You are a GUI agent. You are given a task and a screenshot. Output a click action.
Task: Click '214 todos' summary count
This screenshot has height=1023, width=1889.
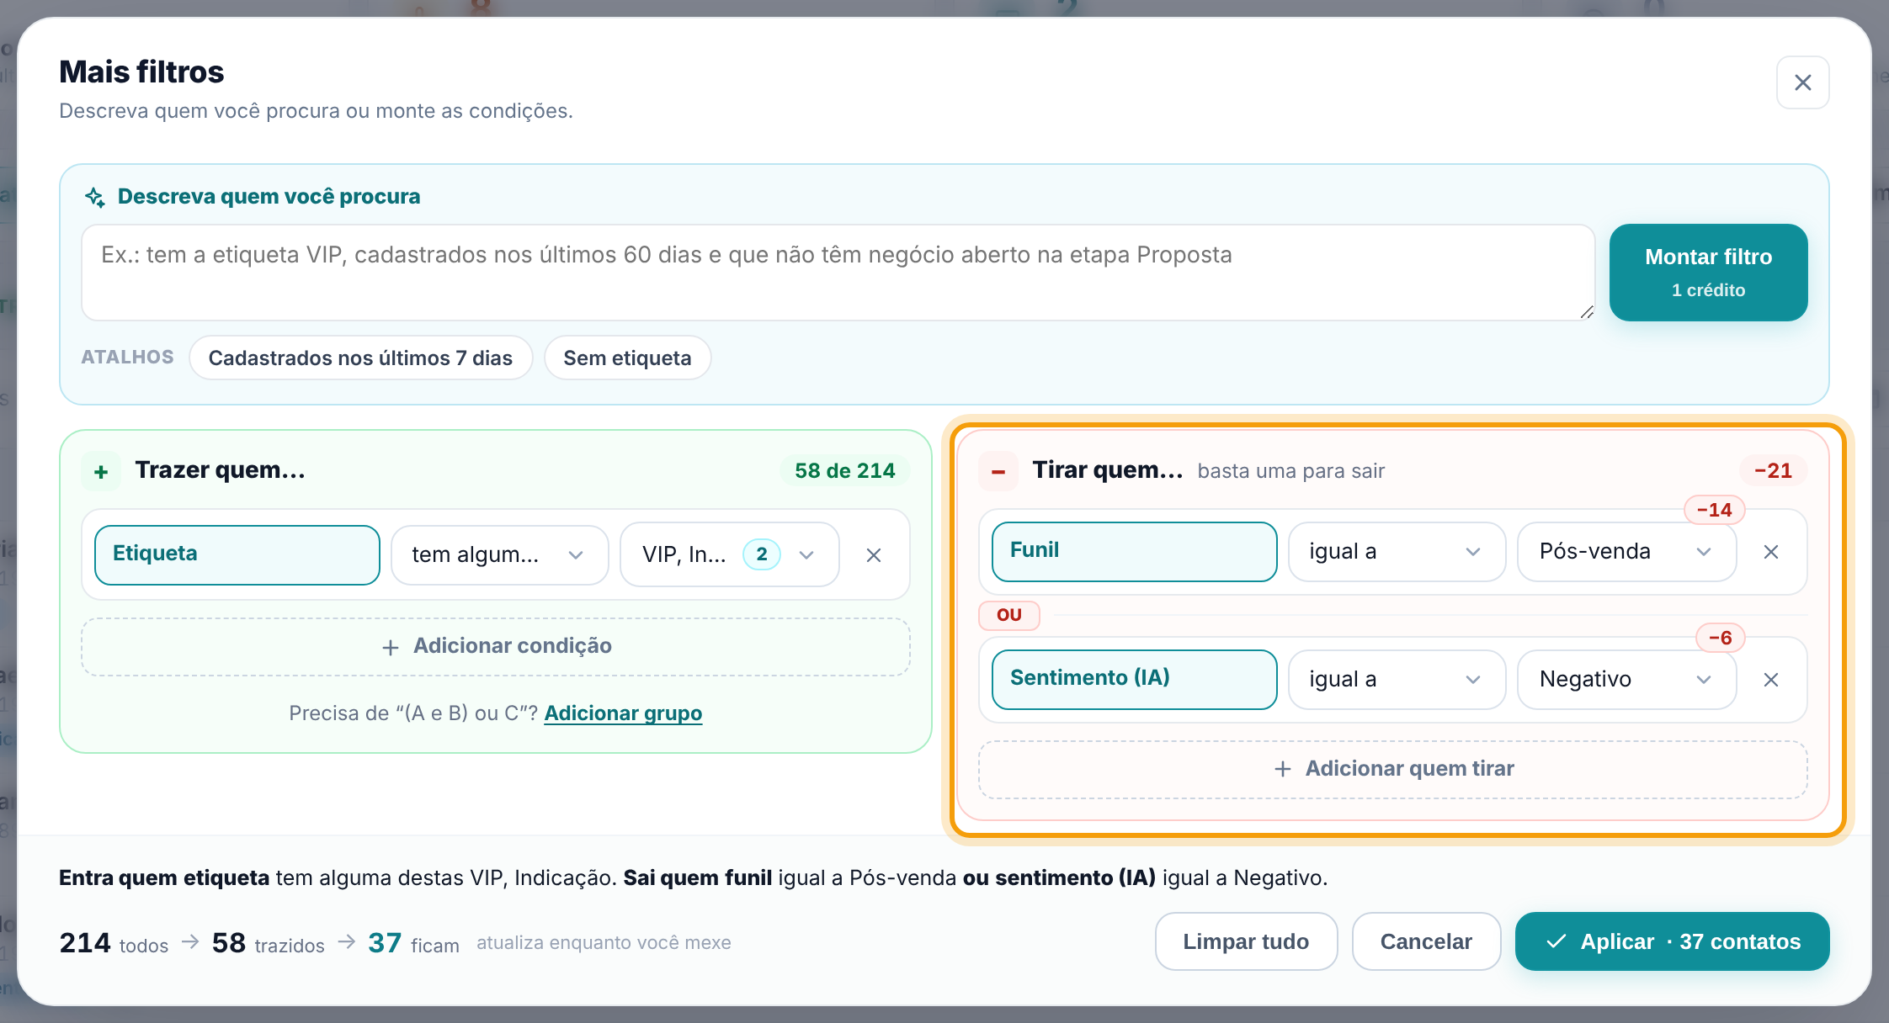pyautogui.click(x=114, y=943)
